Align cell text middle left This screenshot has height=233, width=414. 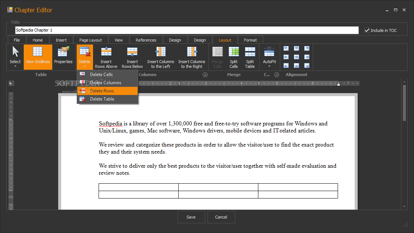pyautogui.click(x=286, y=57)
